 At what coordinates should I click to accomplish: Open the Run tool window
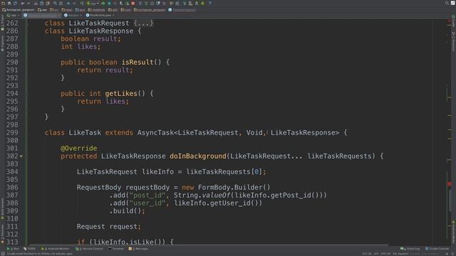13,249
